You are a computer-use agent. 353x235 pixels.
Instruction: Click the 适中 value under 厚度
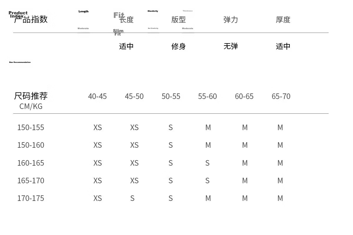[x=283, y=46]
